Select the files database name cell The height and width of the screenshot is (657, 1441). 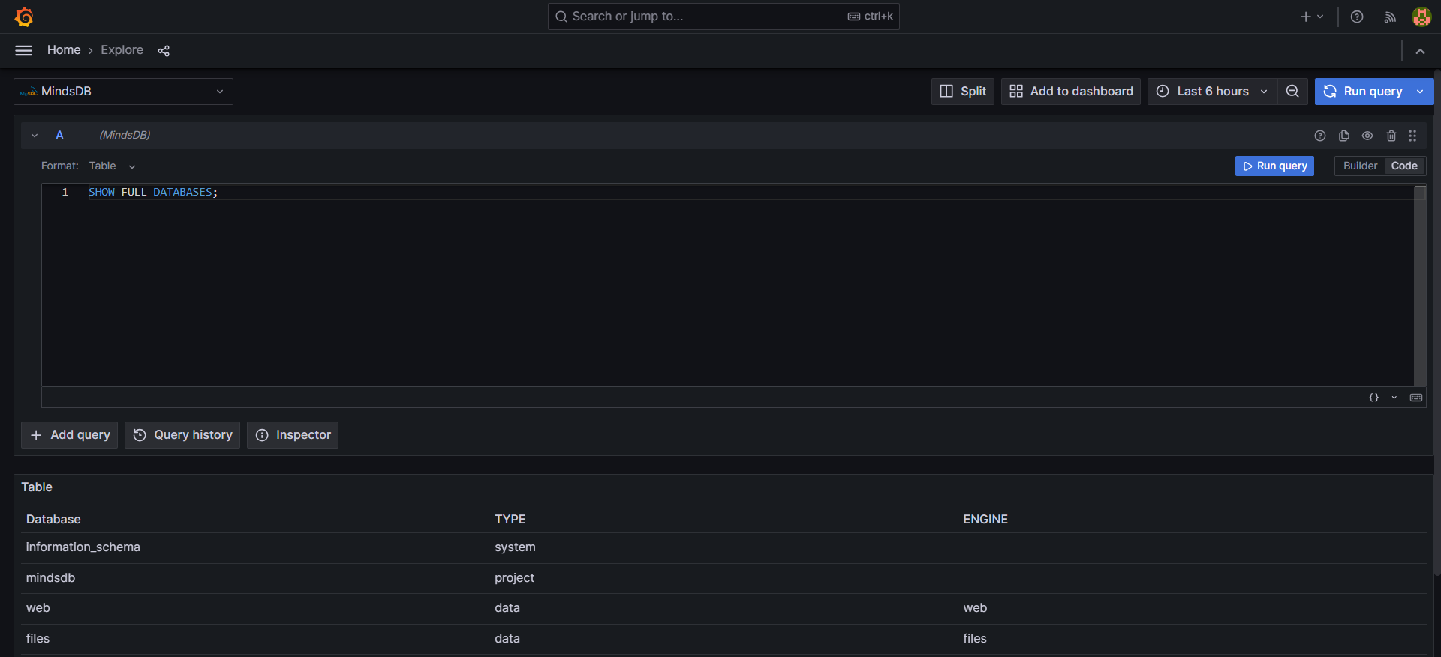pos(254,639)
